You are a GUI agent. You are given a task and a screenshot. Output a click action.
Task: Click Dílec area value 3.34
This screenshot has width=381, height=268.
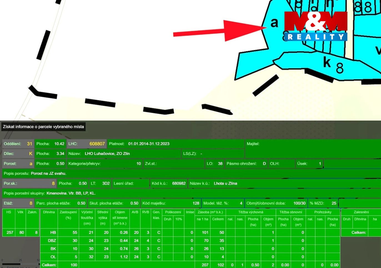pyautogui.click(x=60, y=154)
